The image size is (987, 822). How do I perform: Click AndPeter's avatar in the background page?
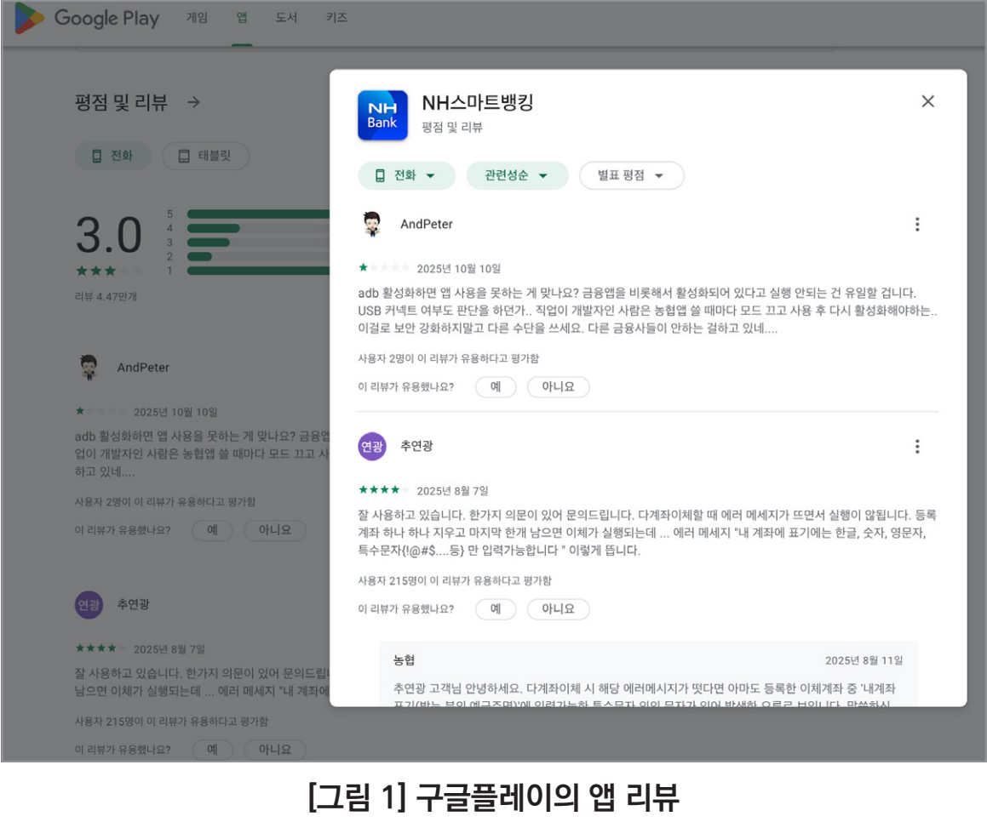89,368
